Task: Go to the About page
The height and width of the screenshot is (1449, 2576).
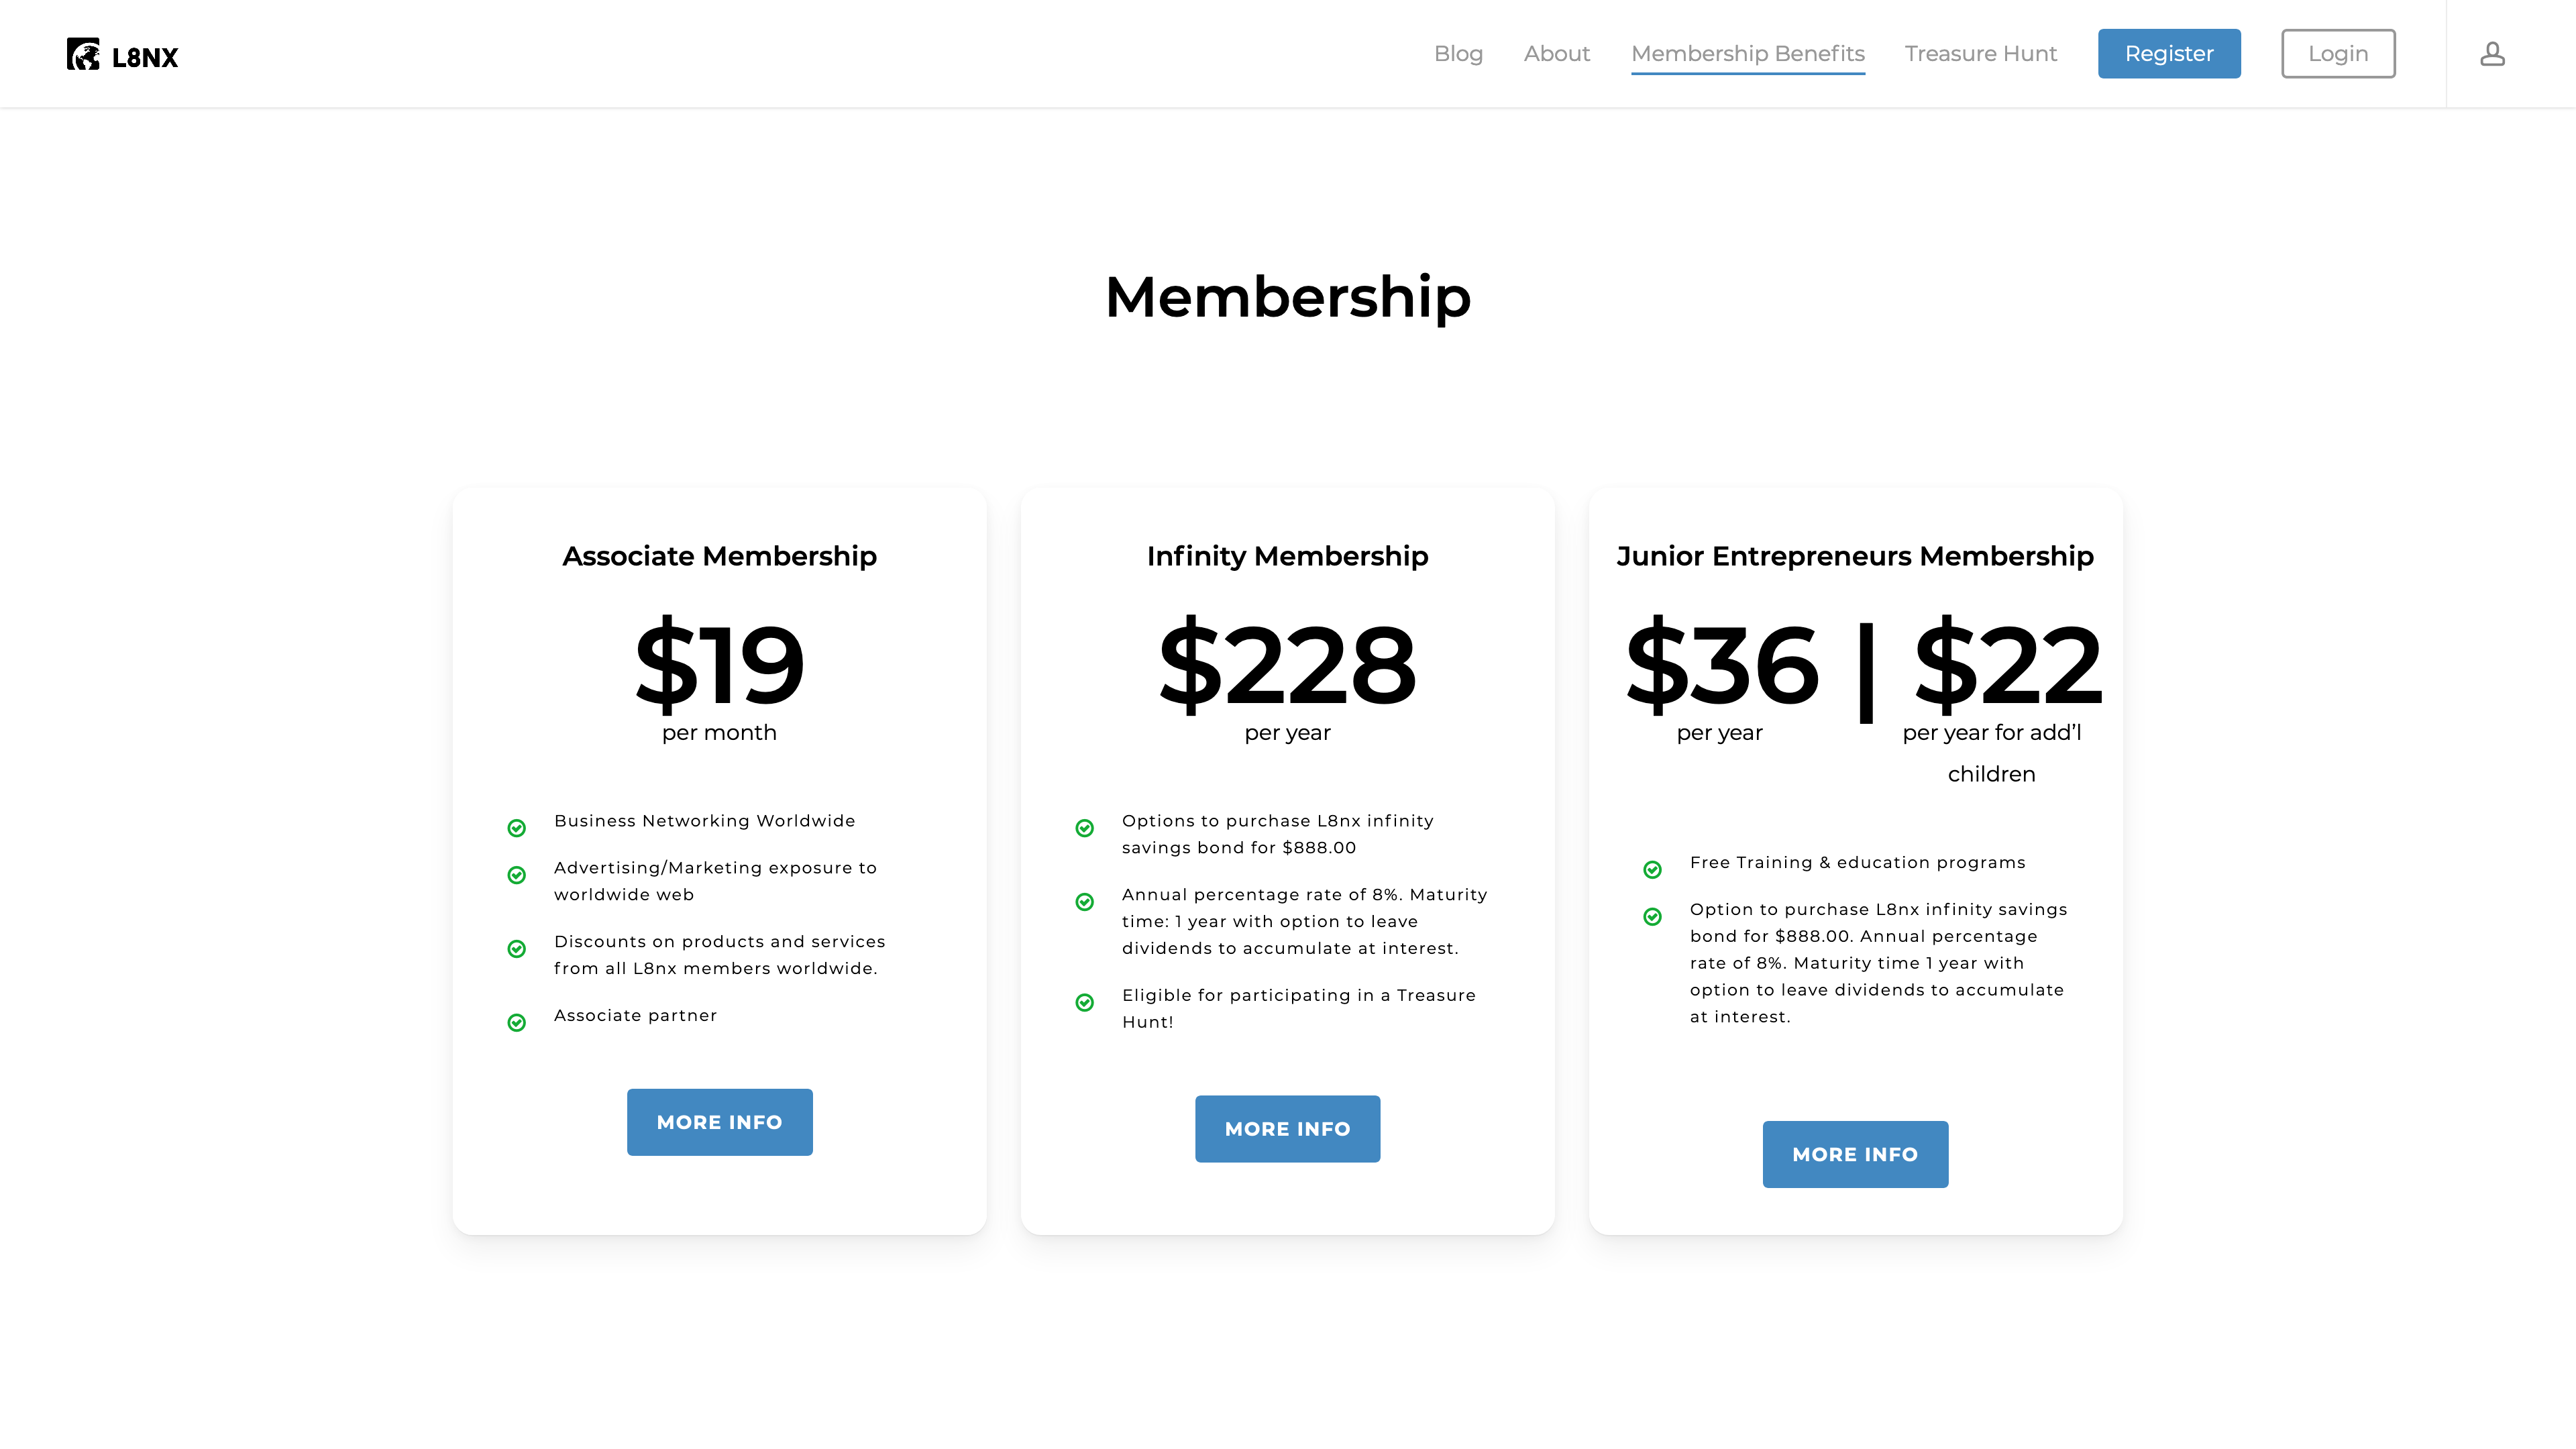Action: [1556, 54]
